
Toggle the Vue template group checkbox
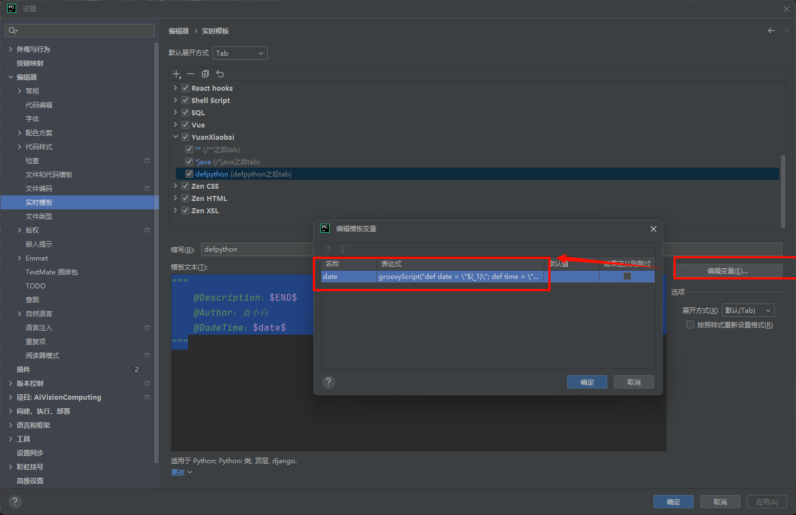185,125
